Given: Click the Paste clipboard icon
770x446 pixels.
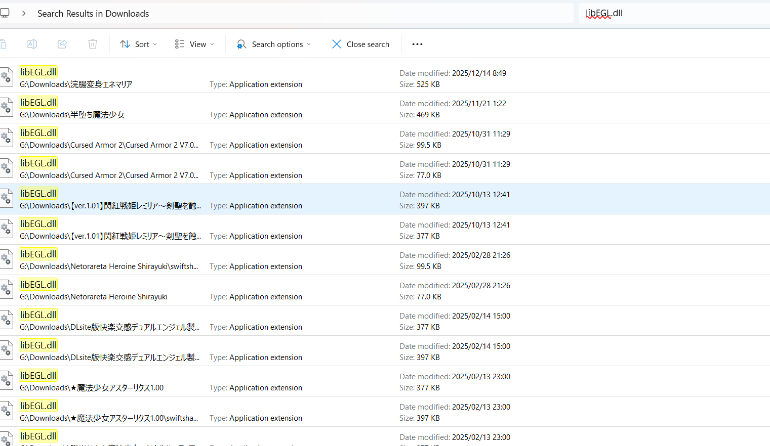Looking at the screenshot, I should tap(3, 44).
